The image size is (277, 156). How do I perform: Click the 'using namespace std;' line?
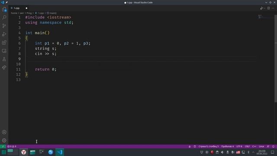pos(49,23)
